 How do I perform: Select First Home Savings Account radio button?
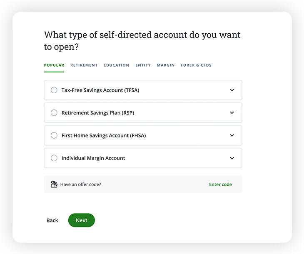(x=54, y=135)
